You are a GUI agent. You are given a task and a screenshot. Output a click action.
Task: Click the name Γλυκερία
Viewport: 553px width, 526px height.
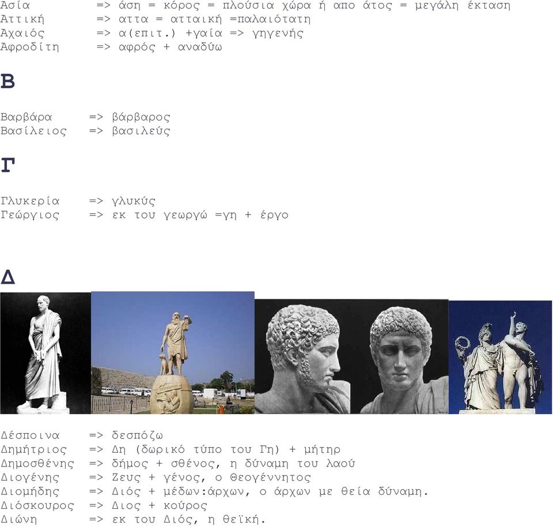click(x=30, y=201)
